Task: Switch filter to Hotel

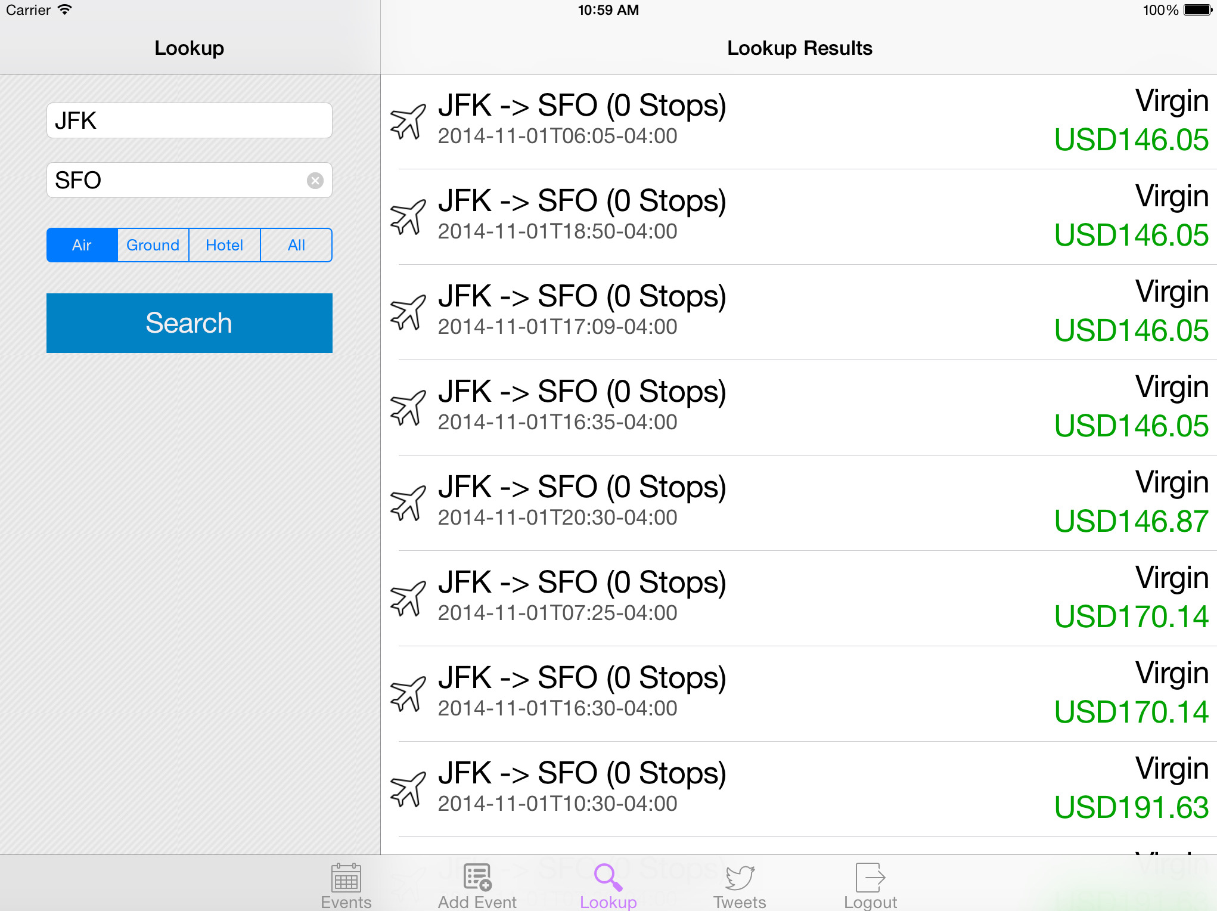Action: pyautogui.click(x=225, y=245)
